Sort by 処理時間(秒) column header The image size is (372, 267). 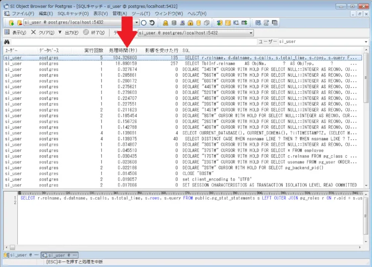pos(123,50)
